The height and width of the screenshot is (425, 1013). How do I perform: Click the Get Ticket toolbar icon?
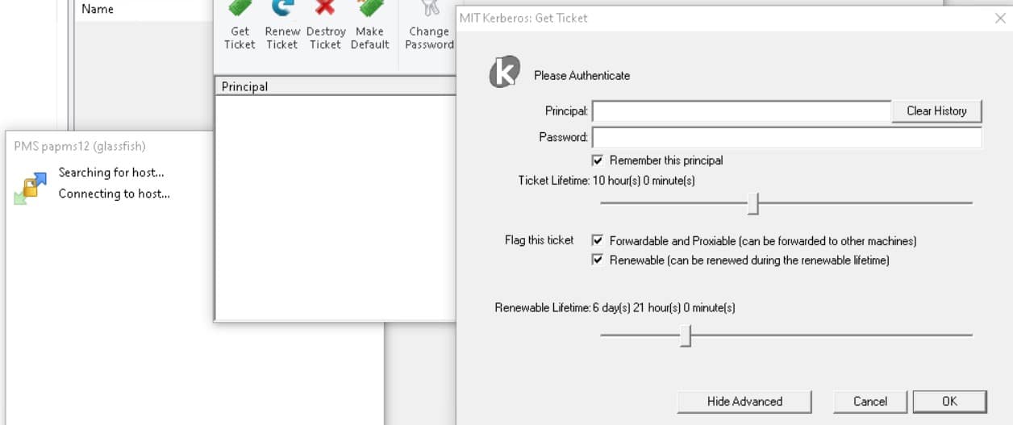point(240,8)
